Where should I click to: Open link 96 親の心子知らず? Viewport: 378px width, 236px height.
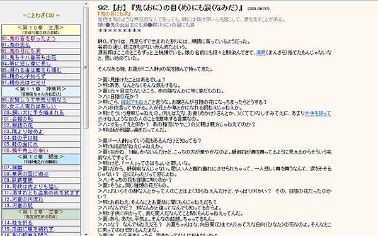click(x=24, y=77)
